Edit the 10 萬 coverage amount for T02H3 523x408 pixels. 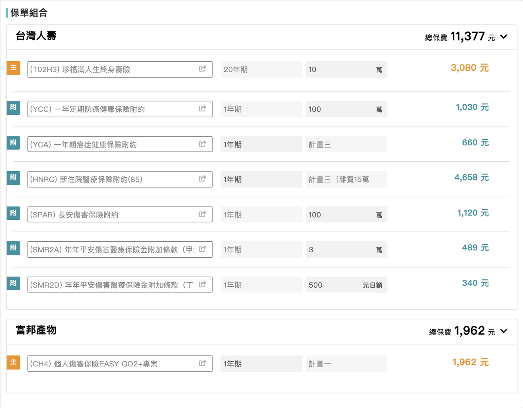pyautogui.click(x=346, y=69)
